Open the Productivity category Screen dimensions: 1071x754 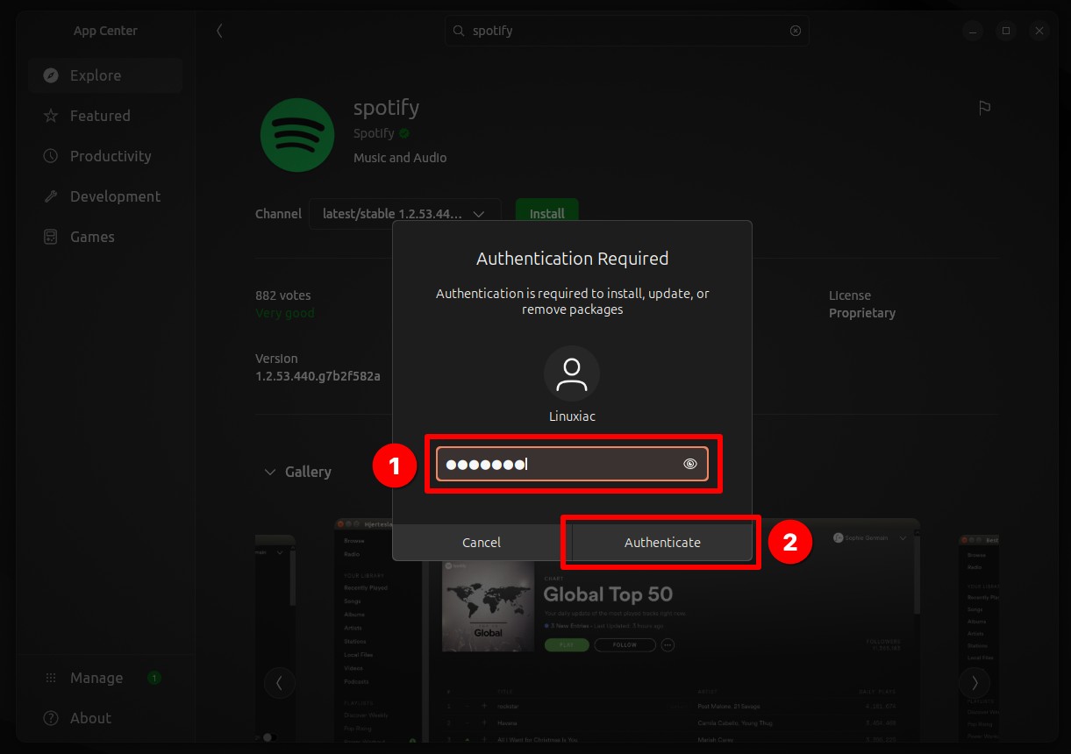pos(105,156)
